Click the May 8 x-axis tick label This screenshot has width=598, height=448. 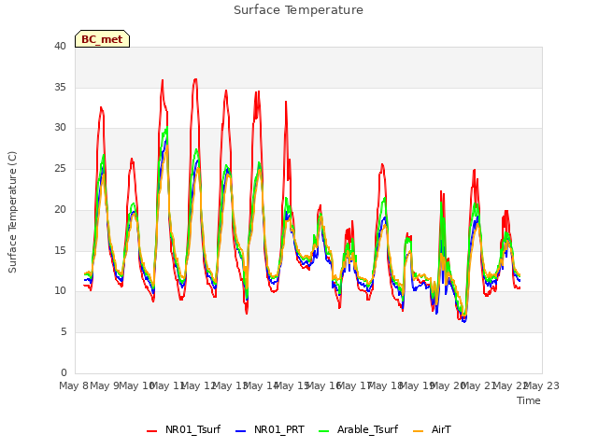click(74, 385)
